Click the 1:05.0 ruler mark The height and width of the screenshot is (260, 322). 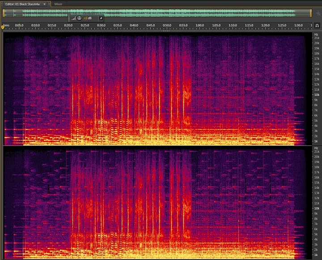coord(216,25)
